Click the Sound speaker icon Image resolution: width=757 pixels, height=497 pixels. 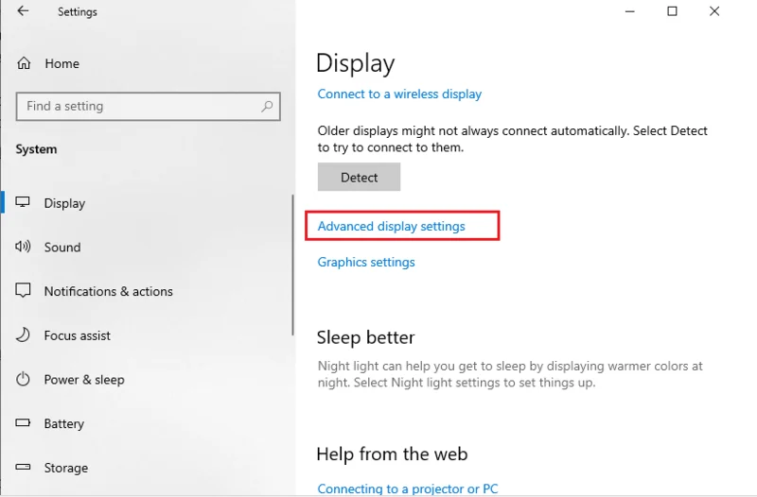tap(23, 247)
